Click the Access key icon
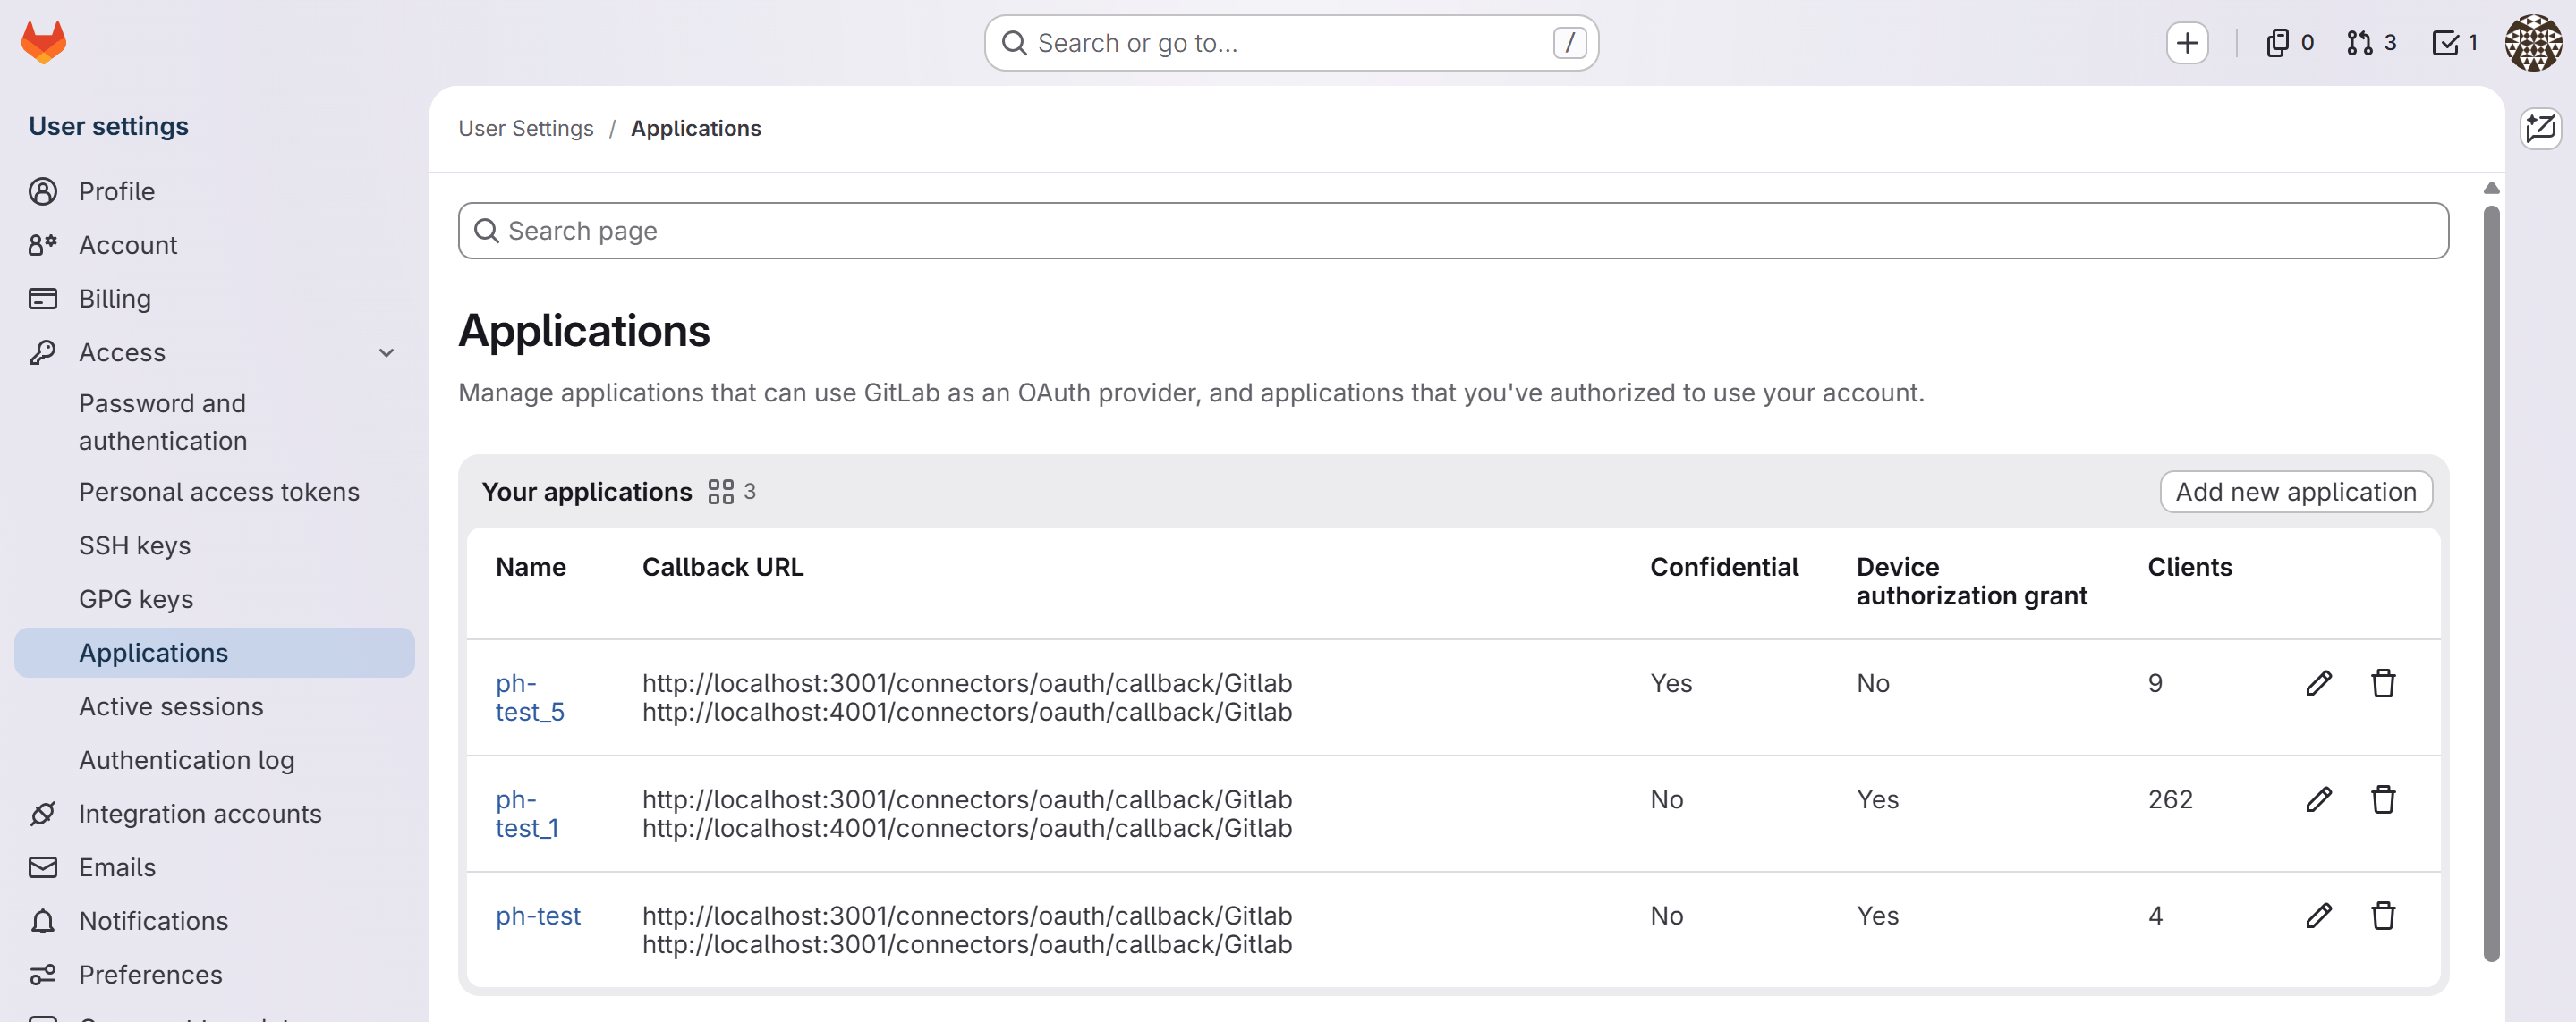This screenshot has width=2576, height=1022. (x=43, y=352)
